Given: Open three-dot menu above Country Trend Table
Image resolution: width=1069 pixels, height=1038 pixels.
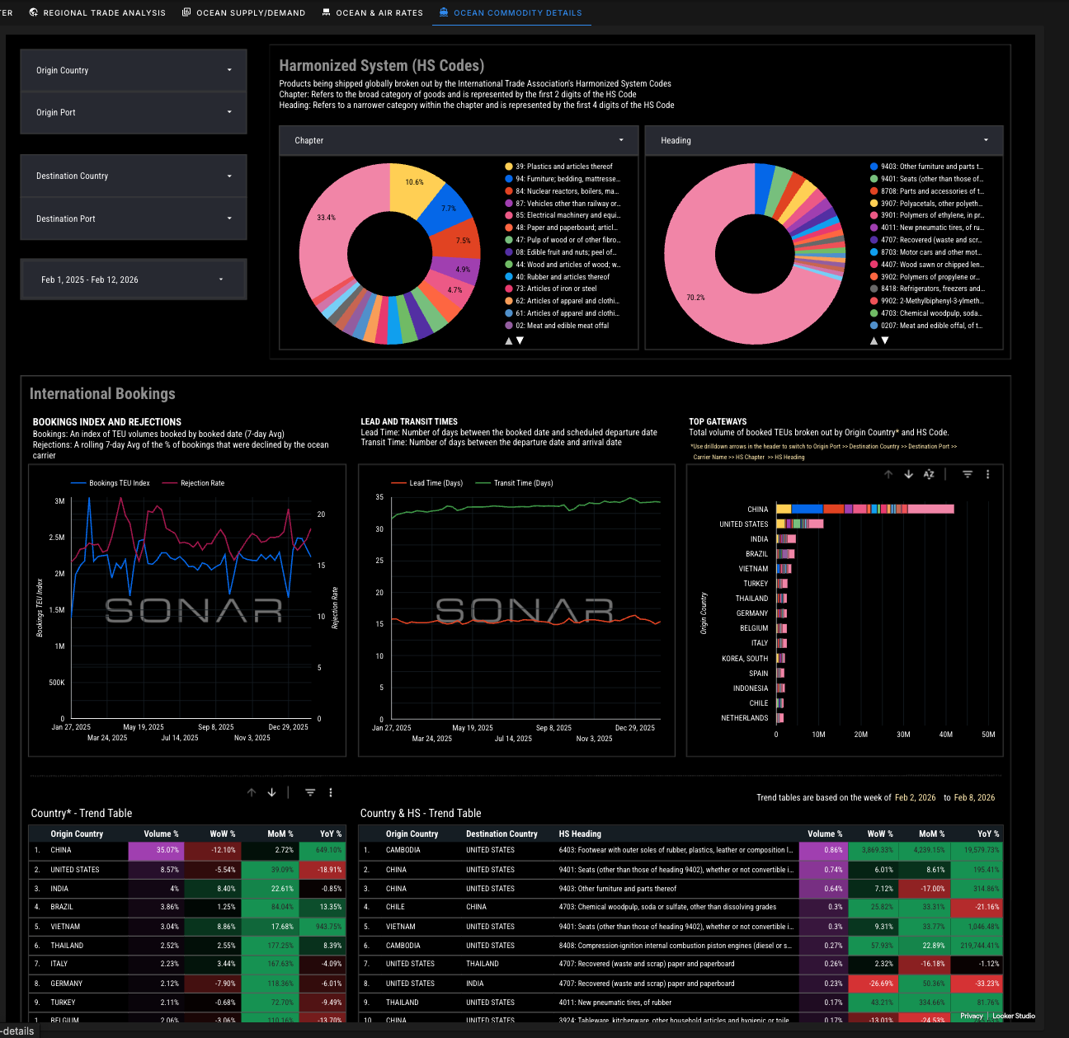Looking at the screenshot, I should coord(331,792).
